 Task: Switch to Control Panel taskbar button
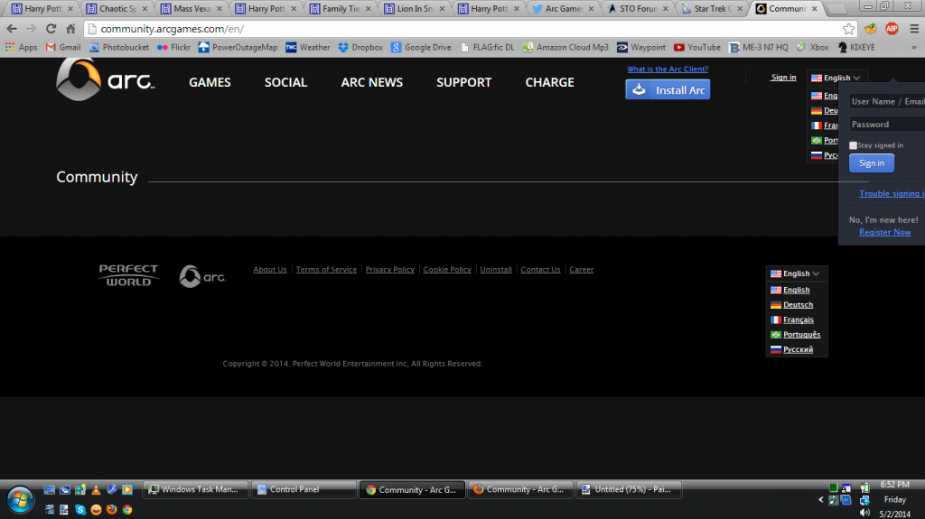(304, 489)
